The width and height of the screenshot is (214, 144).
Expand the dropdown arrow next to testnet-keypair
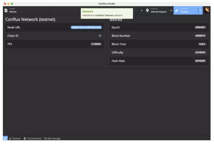[171, 10]
